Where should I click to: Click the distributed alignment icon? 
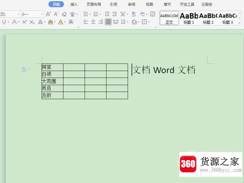pos(116,22)
